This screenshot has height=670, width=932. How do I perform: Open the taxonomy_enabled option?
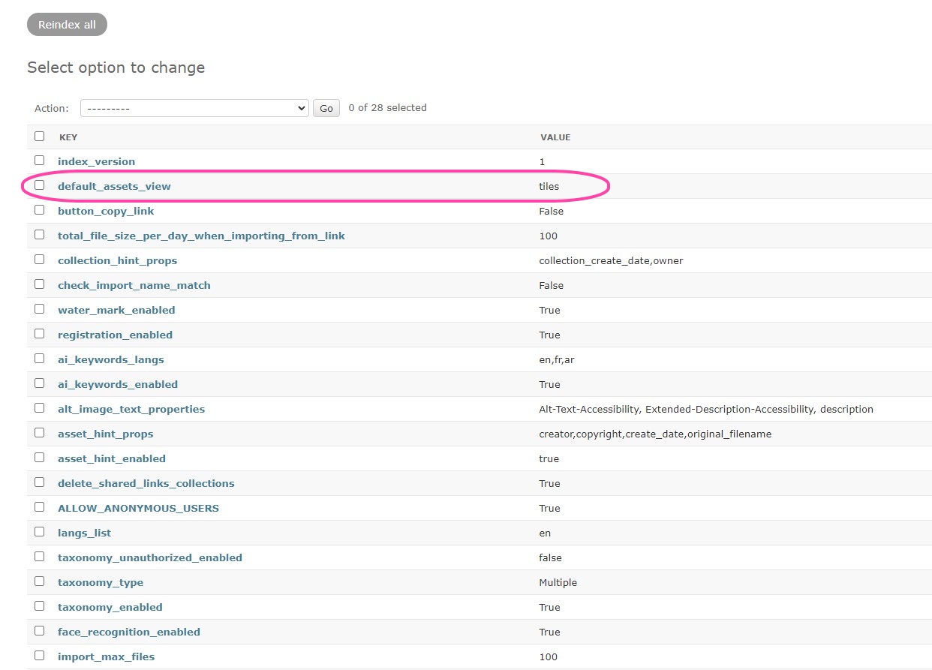[110, 607]
